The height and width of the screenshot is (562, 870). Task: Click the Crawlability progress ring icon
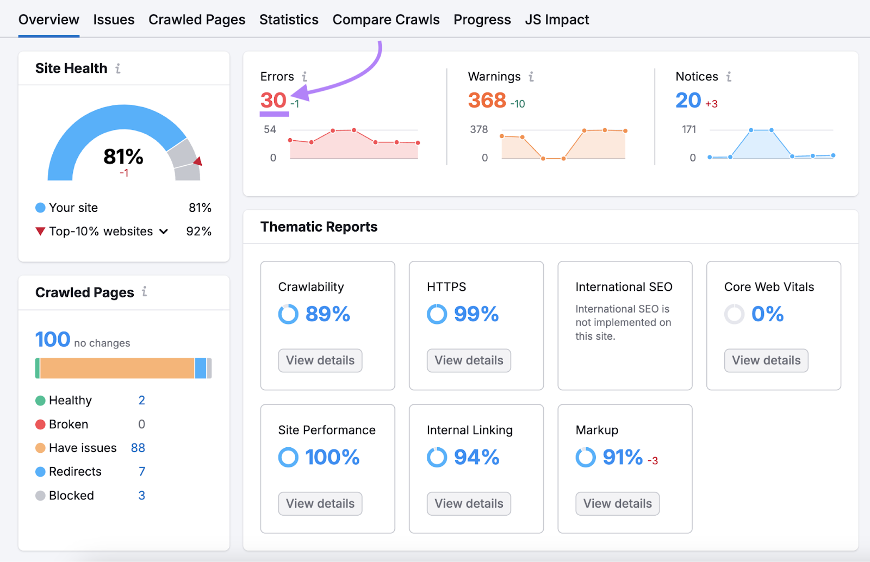coord(288,314)
